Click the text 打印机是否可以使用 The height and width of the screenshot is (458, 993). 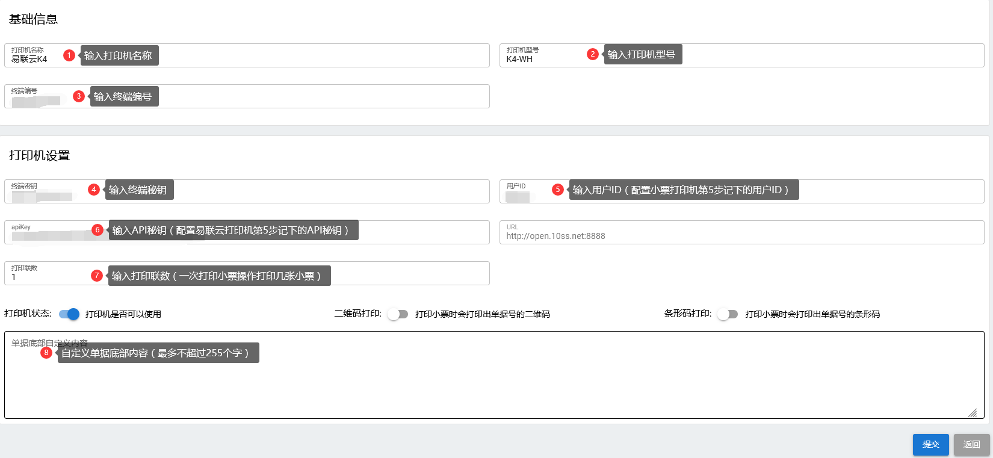tap(123, 314)
